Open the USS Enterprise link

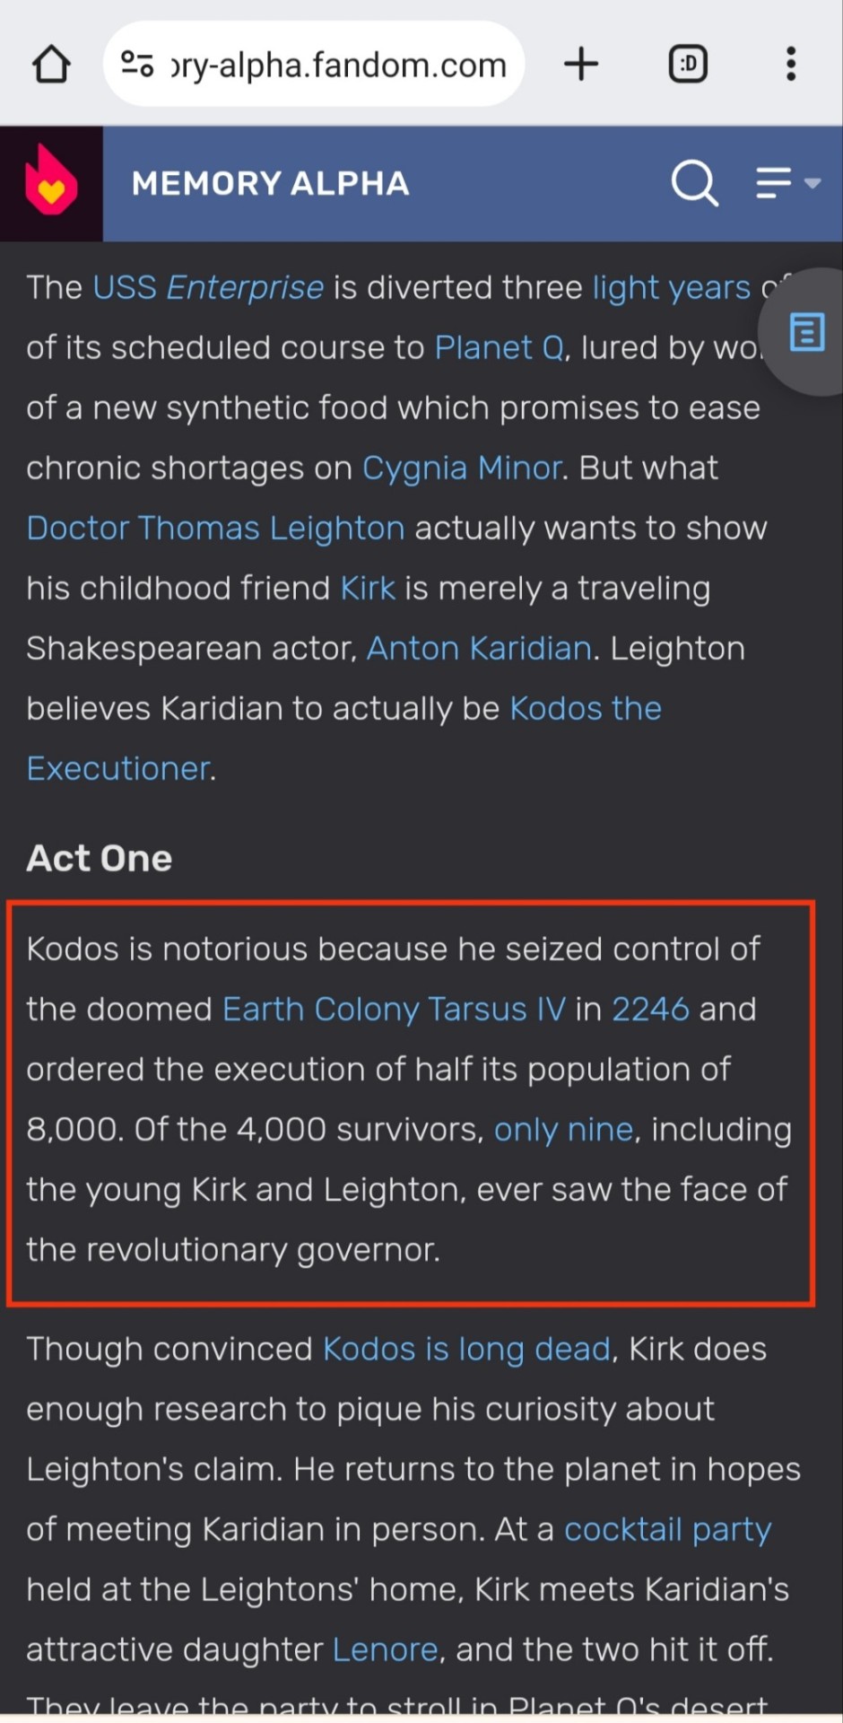(x=208, y=287)
